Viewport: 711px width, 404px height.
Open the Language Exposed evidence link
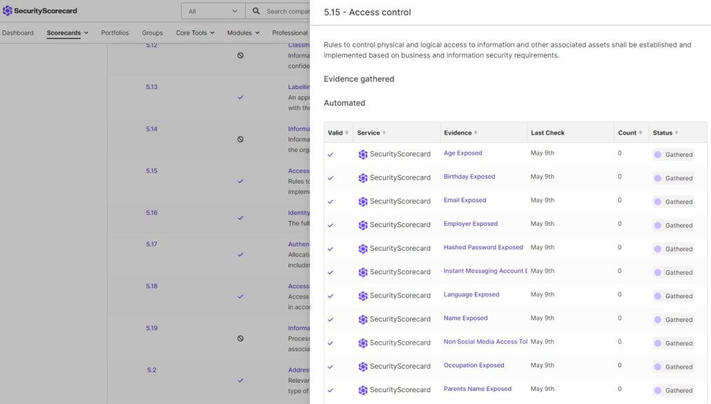point(471,295)
